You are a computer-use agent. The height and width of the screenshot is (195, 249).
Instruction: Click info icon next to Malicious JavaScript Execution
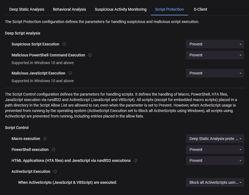[70, 73]
